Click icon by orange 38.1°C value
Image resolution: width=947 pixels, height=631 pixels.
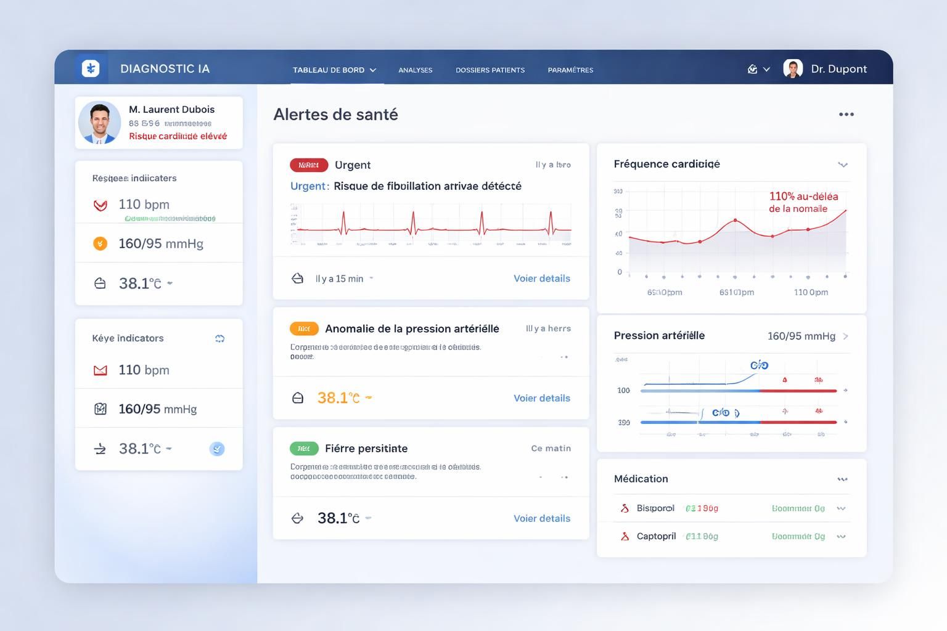pos(298,398)
